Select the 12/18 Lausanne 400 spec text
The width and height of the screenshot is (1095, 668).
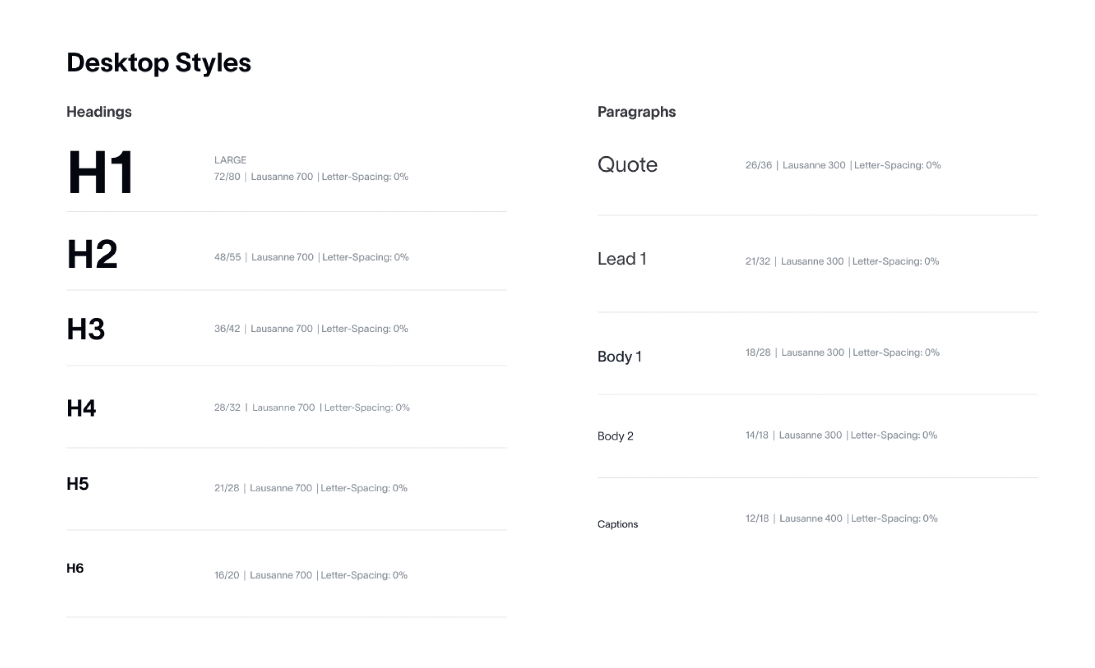click(841, 518)
